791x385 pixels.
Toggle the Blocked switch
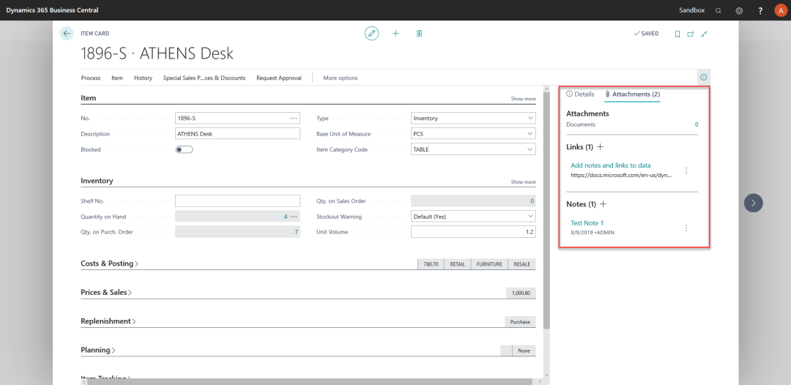tap(184, 149)
